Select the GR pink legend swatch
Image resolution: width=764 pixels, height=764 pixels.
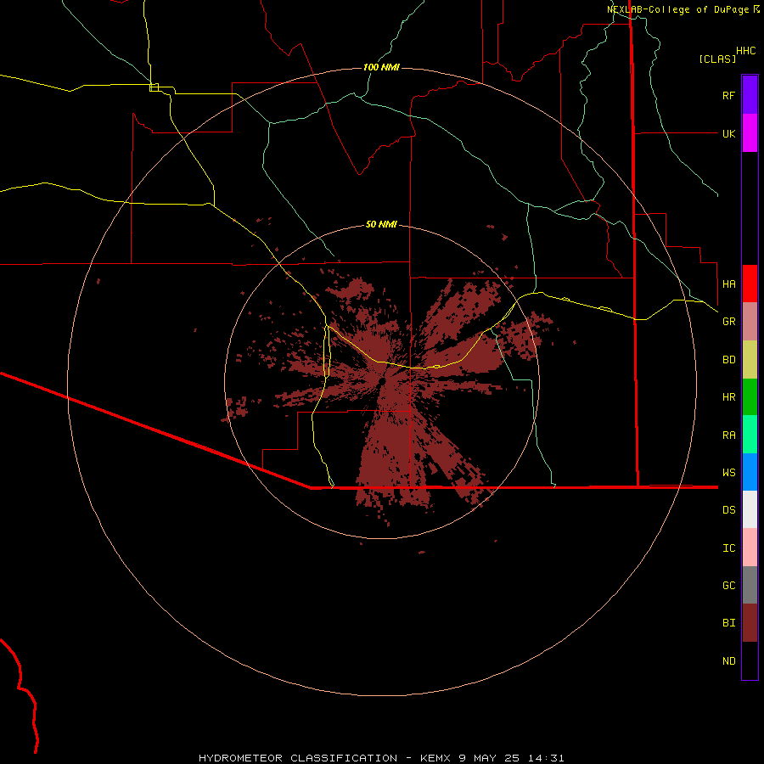[x=750, y=322]
